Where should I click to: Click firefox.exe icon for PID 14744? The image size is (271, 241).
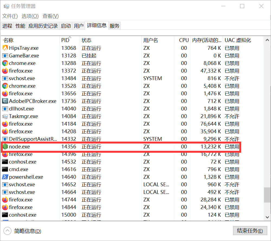(x=5, y=200)
